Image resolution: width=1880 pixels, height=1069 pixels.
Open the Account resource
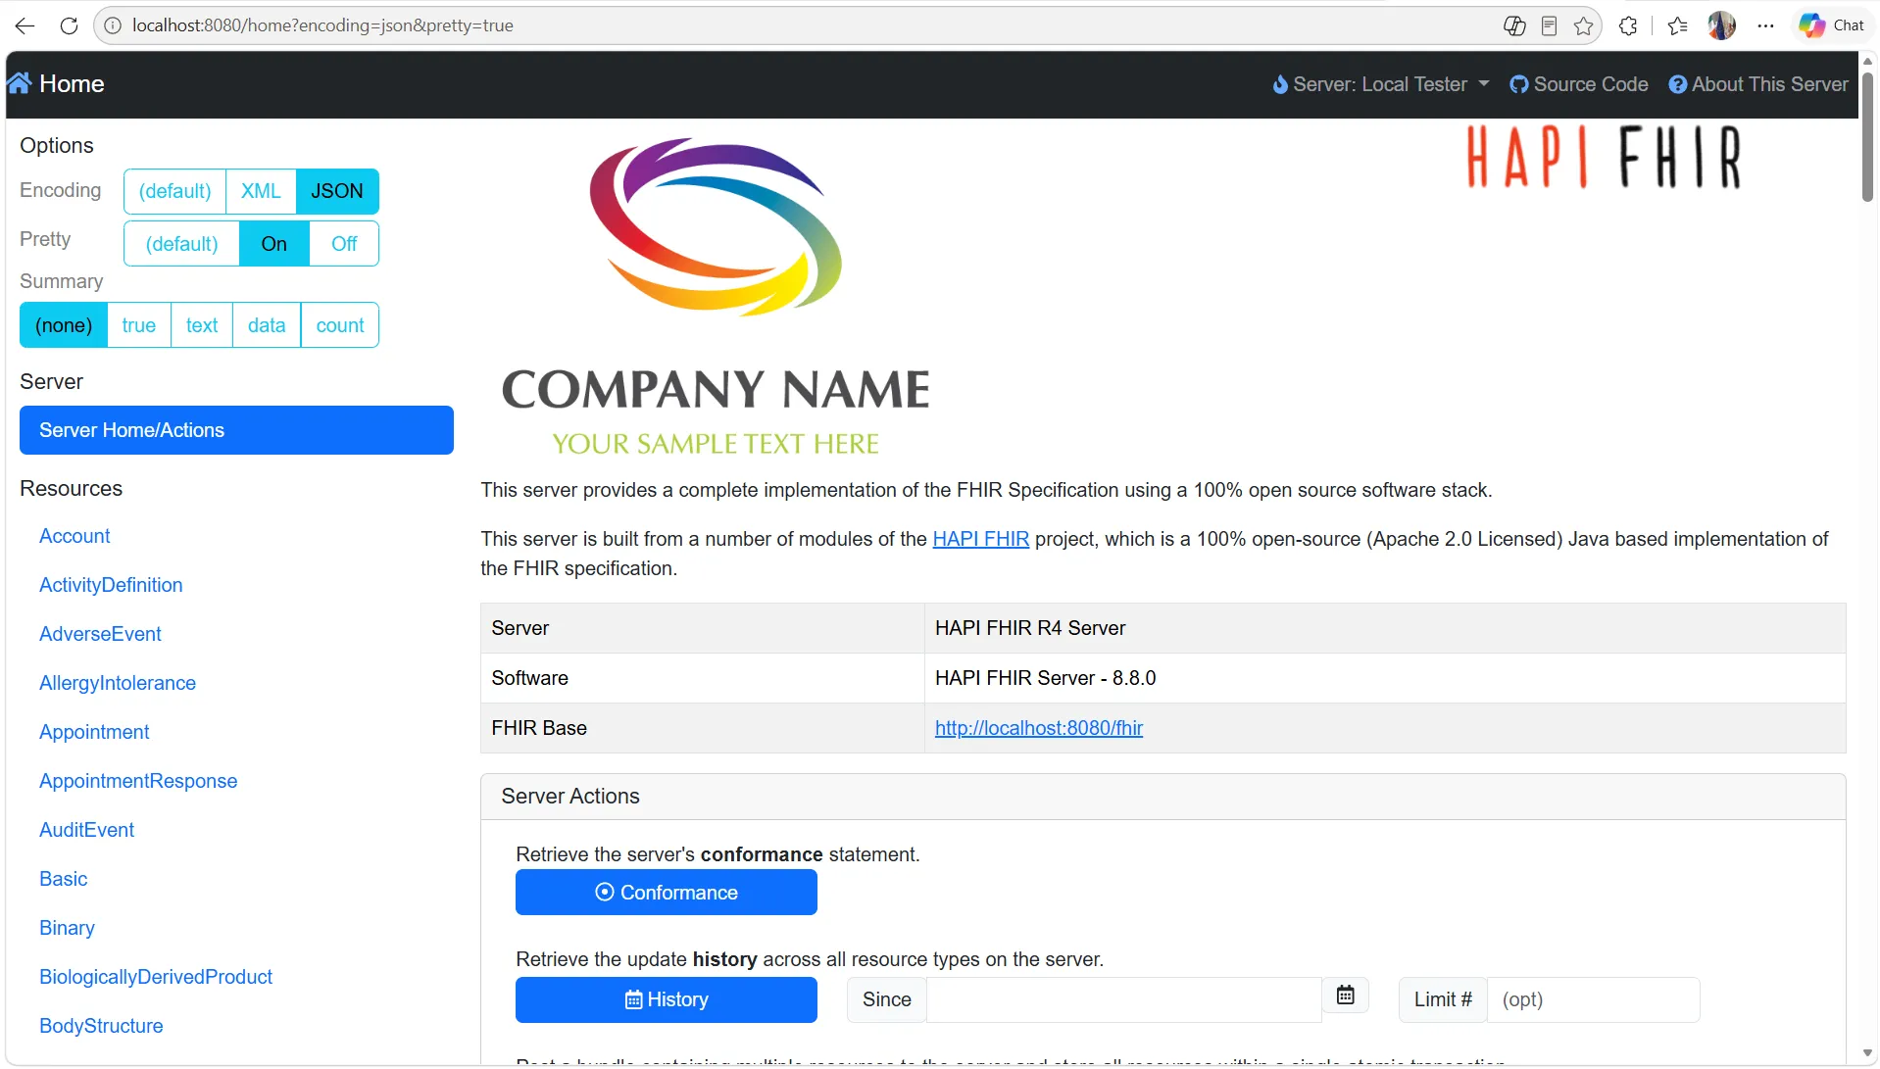[x=74, y=536]
